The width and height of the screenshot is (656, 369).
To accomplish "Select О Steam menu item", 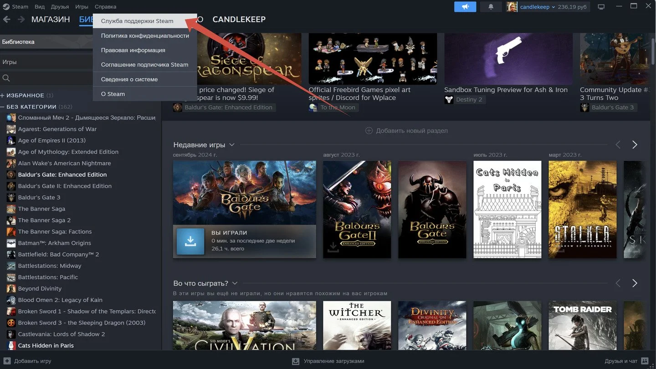I will 145,94.
